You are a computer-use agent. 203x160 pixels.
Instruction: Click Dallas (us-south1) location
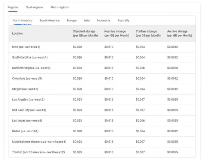pyautogui.click(x=25, y=131)
